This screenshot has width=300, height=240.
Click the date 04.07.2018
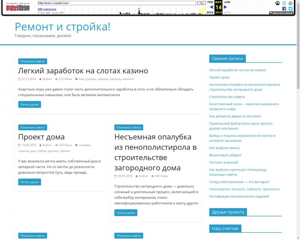point(125,176)
